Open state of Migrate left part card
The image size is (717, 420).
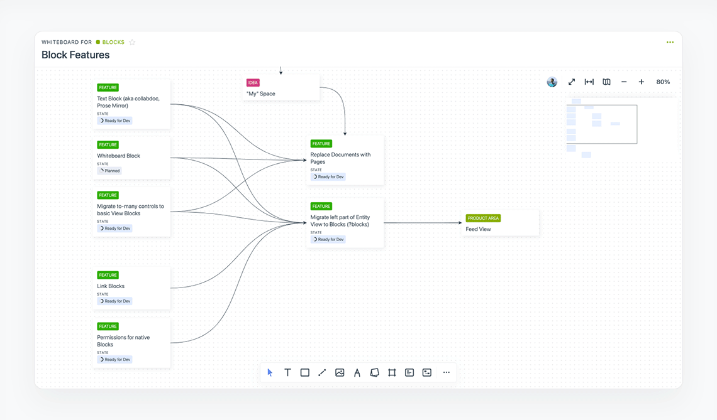click(x=328, y=239)
